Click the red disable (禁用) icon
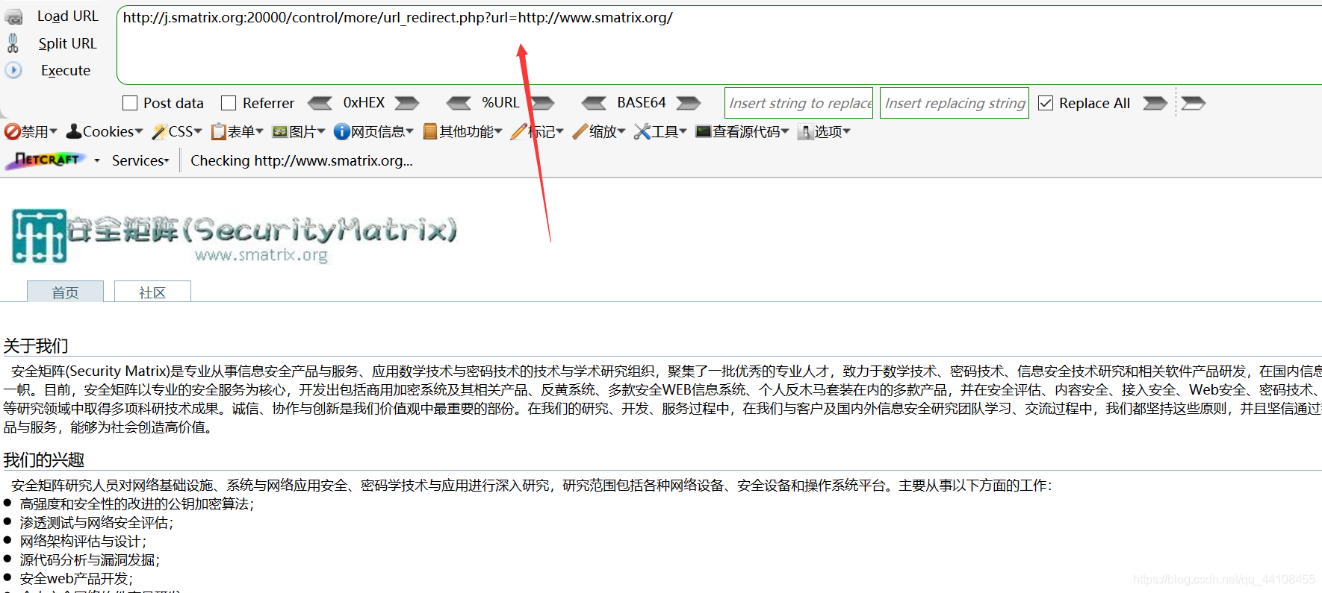This screenshot has height=593, width=1322. coord(12,132)
